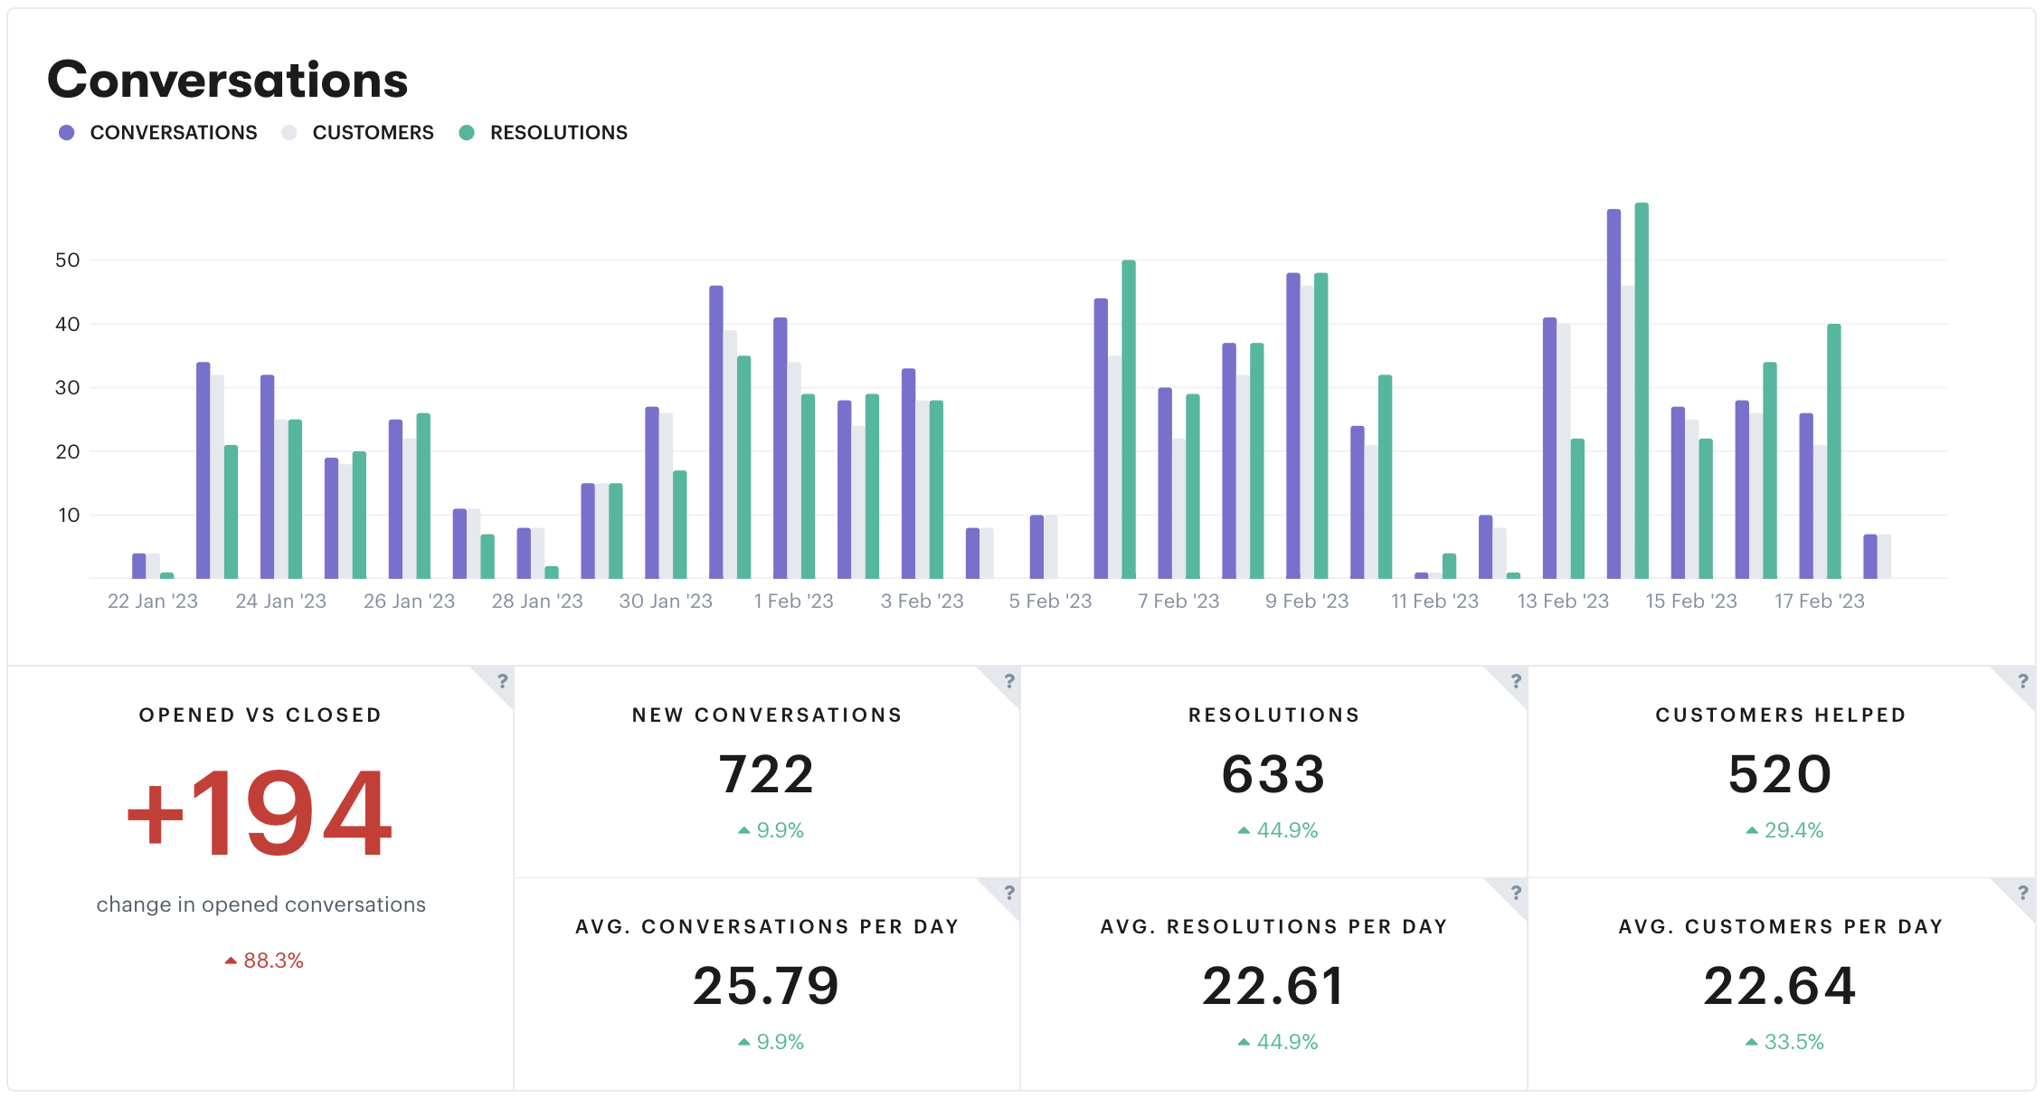The image size is (2044, 1098).
Task: Click the 10 label on the y-axis
Action: (x=69, y=516)
